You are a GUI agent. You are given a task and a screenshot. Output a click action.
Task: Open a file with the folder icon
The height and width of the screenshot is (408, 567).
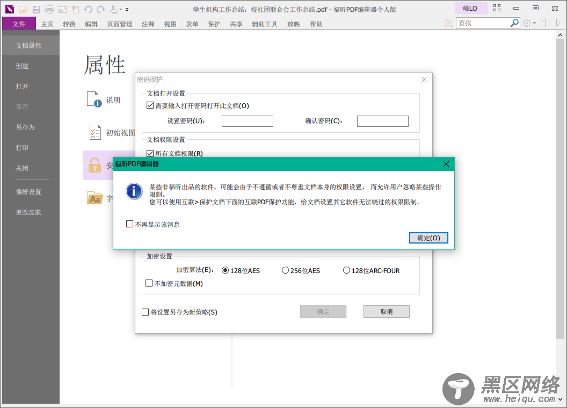[x=23, y=10]
